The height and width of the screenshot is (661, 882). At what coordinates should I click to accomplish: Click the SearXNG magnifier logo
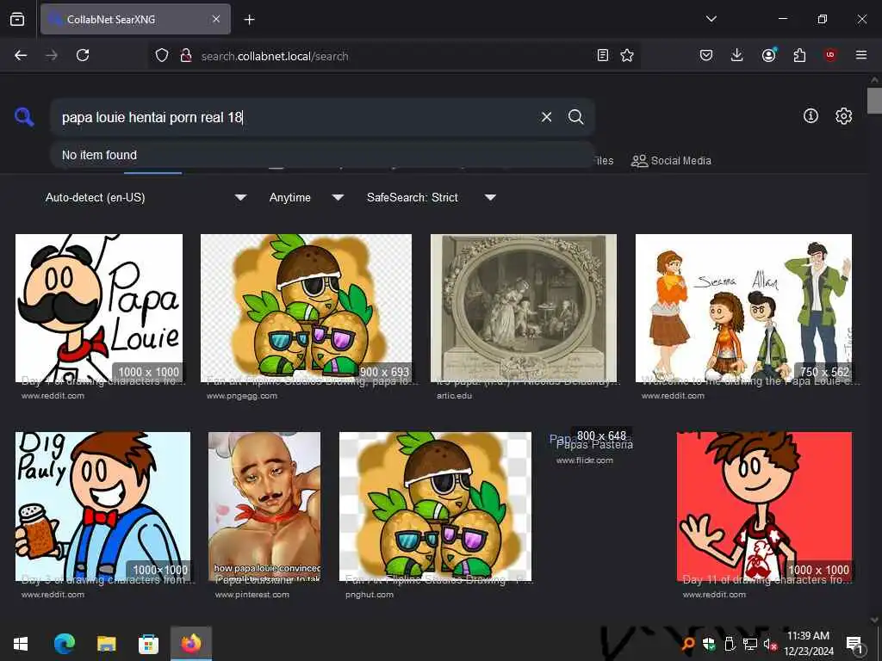pyautogui.click(x=24, y=117)
